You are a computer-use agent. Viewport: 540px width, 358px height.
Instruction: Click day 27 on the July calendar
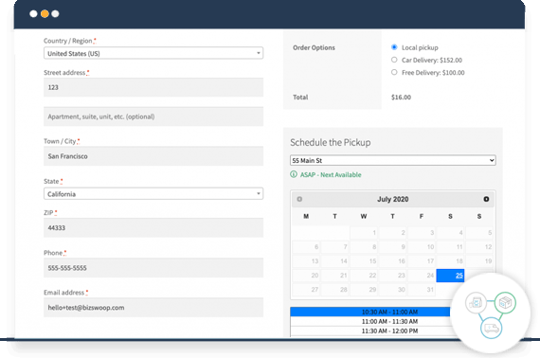coord(306,290)
